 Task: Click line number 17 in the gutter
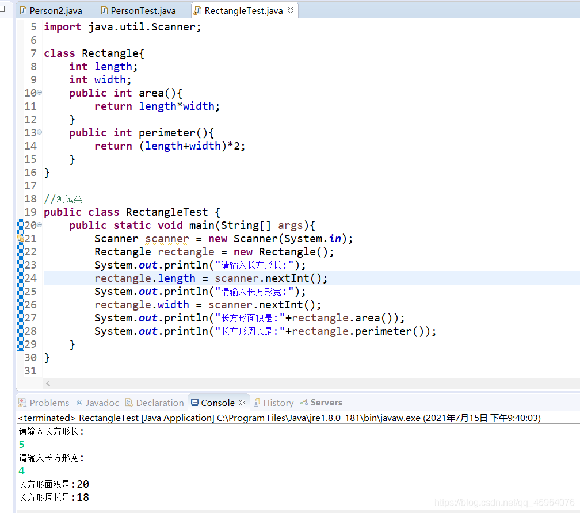30,186
